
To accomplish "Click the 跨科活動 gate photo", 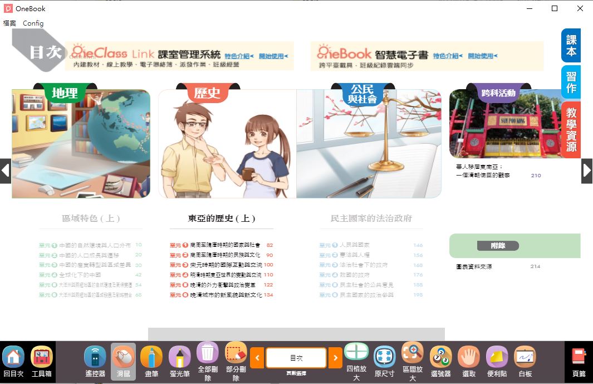I will 505,124.
